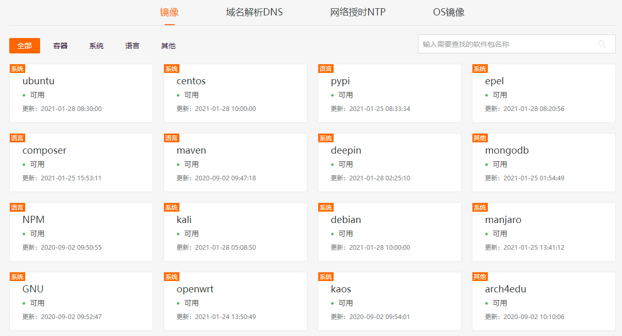Open the mongodb mirror card
Image resolution: width=622 pixels, height=336 pixels.
(x=543, y=162)
